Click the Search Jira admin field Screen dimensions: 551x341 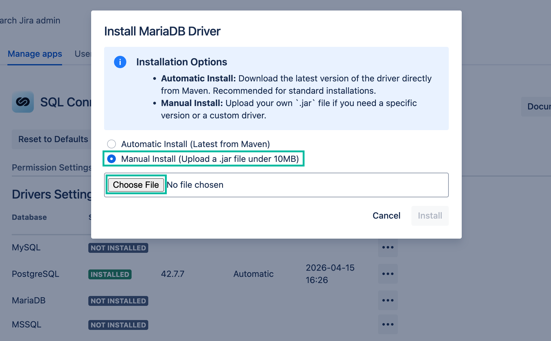[x=30, y=21]
